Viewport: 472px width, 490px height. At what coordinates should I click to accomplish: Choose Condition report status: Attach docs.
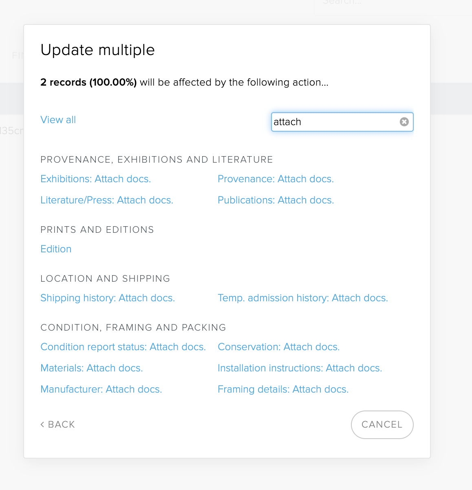pyautogui.click(x=123, y=347)
